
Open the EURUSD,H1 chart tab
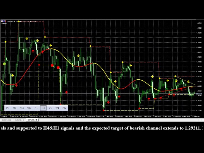tap(6, 120)
